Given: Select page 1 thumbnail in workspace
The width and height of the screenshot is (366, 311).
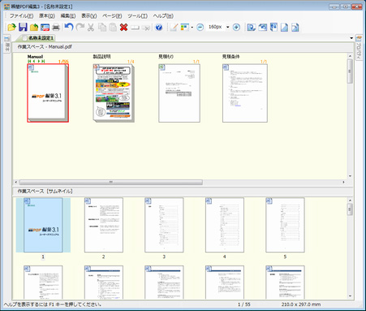Looking at the screenshot, I should 43,225.
